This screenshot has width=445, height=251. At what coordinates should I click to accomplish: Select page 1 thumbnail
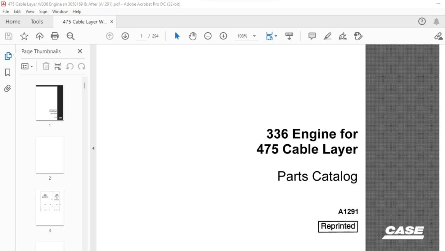point(50,103)
